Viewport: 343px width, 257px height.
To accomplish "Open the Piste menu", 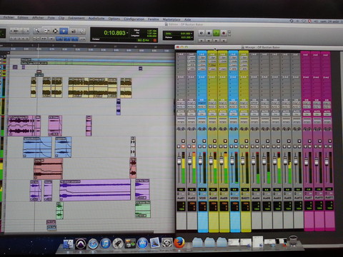I will (51, 18).
